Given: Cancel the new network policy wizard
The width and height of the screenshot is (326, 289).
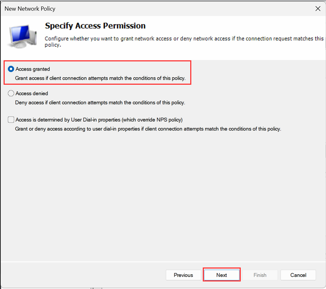Looking at the screenshot, I should pyautogui.click(x=298, y=275).
